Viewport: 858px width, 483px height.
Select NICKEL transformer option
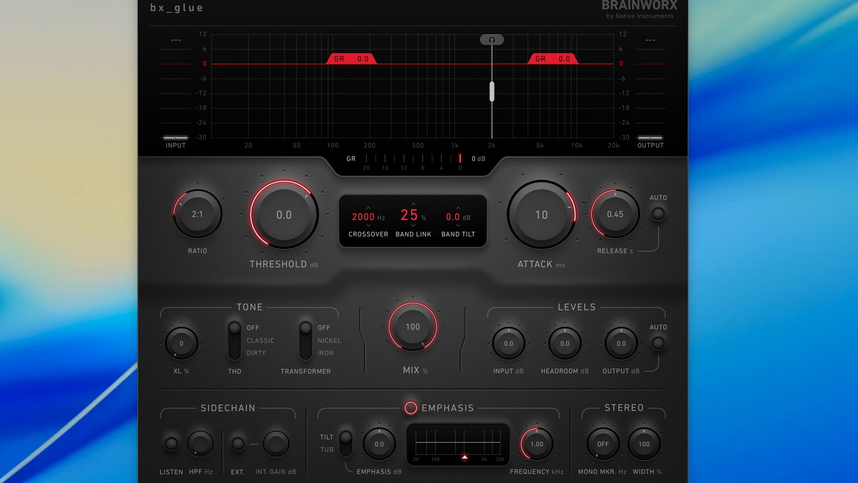pos(329,340)
